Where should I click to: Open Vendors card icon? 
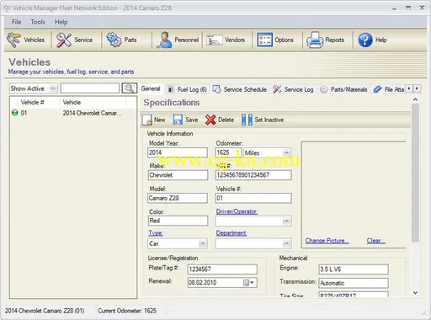[x=215, y=40]
